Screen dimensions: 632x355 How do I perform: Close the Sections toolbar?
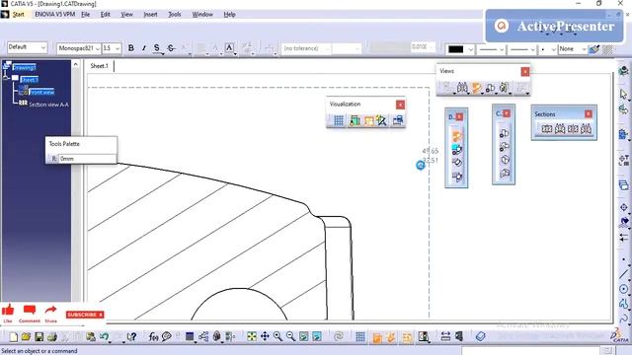coord(589,114)
